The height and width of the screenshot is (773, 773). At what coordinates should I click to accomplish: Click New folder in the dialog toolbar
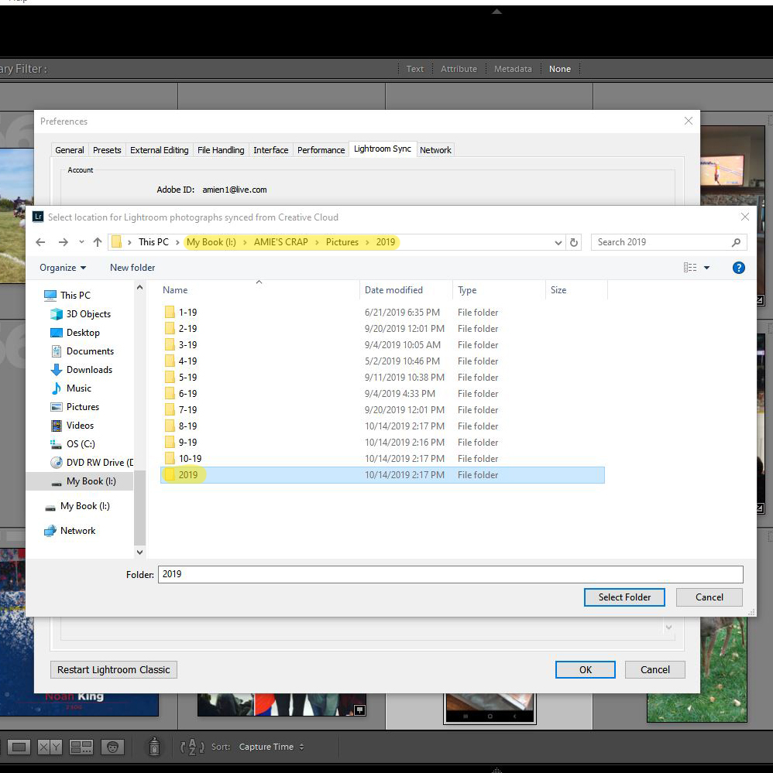coord(132,268)
